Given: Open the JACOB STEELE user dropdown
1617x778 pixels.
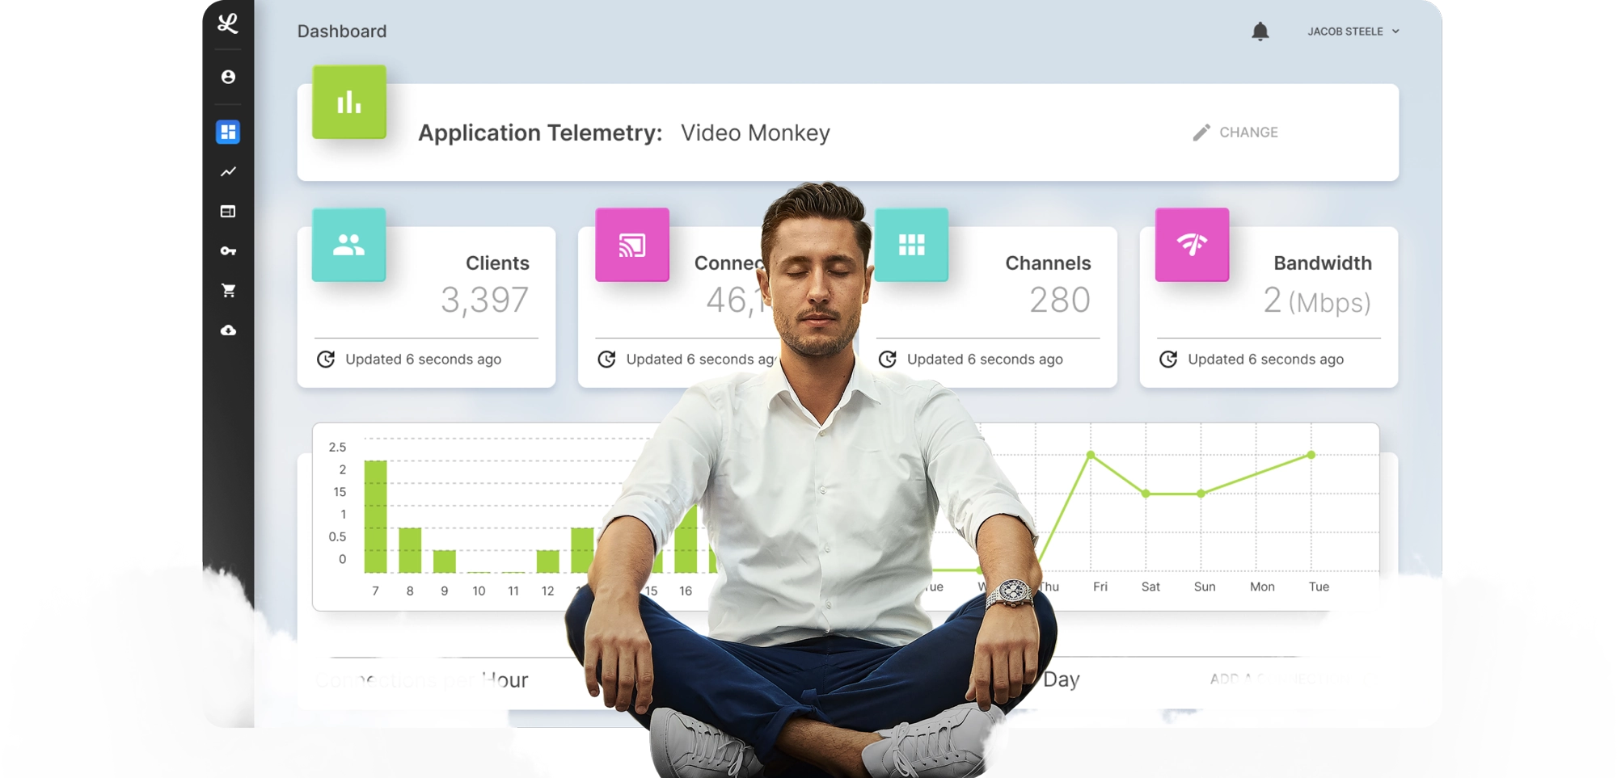Looking at the screenshot, I should click(x=1353, y=32).
